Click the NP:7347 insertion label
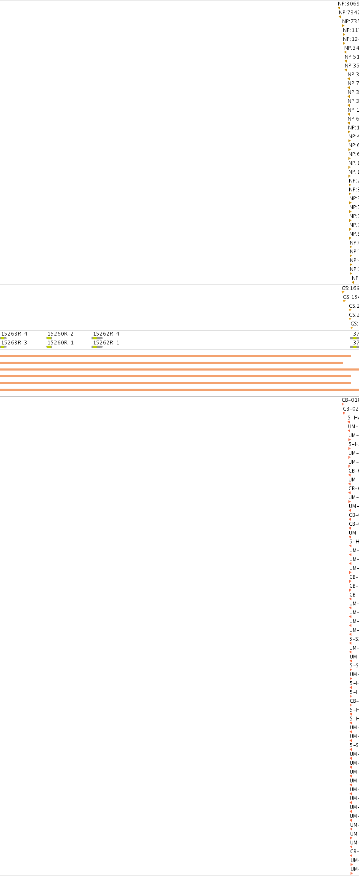Screen dimensions: 359x876 349,12
